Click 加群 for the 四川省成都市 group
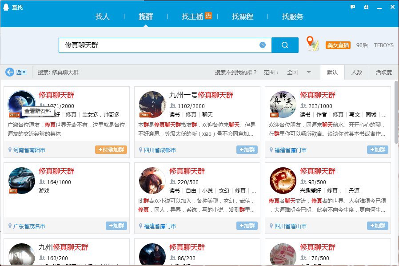The height and width of the screenshot is (266, 399). 247,150
